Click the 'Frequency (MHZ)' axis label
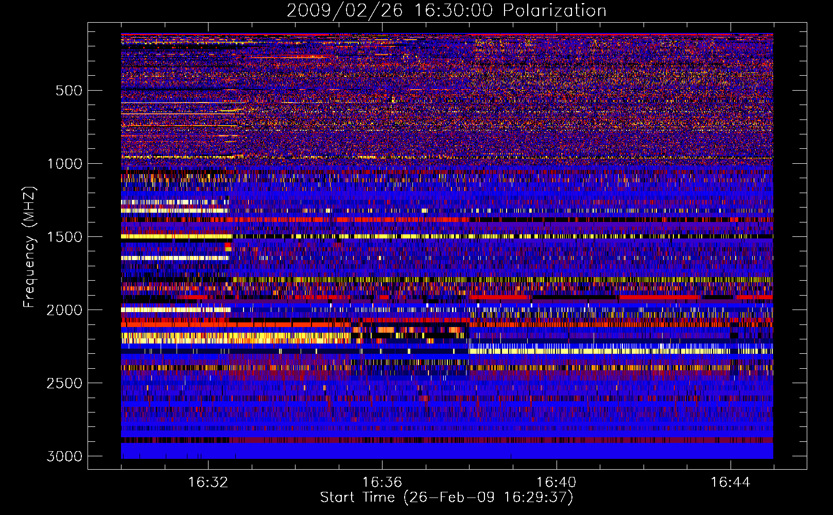The image size is (833, 515). [29, 247]
